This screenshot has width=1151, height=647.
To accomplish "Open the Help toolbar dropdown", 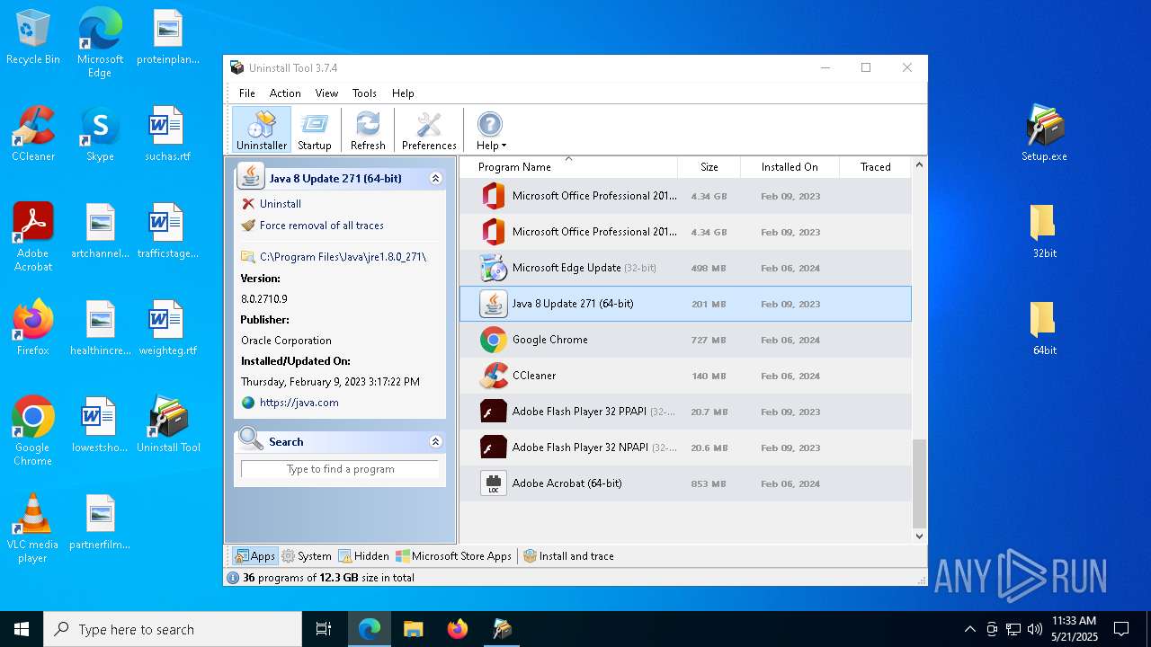I will [490, 130].
